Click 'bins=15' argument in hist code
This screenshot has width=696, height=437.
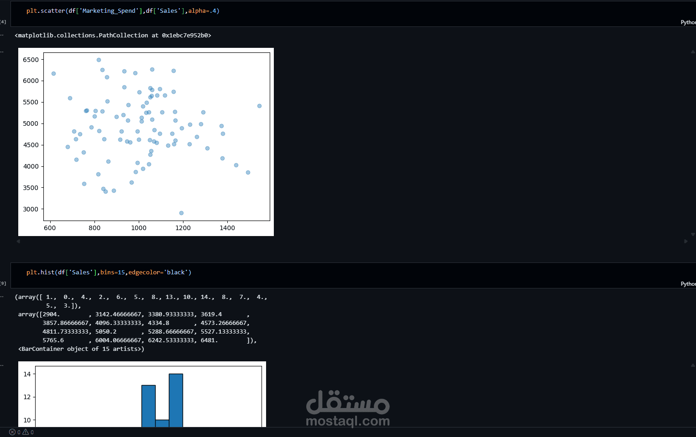(x=113, y=272)
